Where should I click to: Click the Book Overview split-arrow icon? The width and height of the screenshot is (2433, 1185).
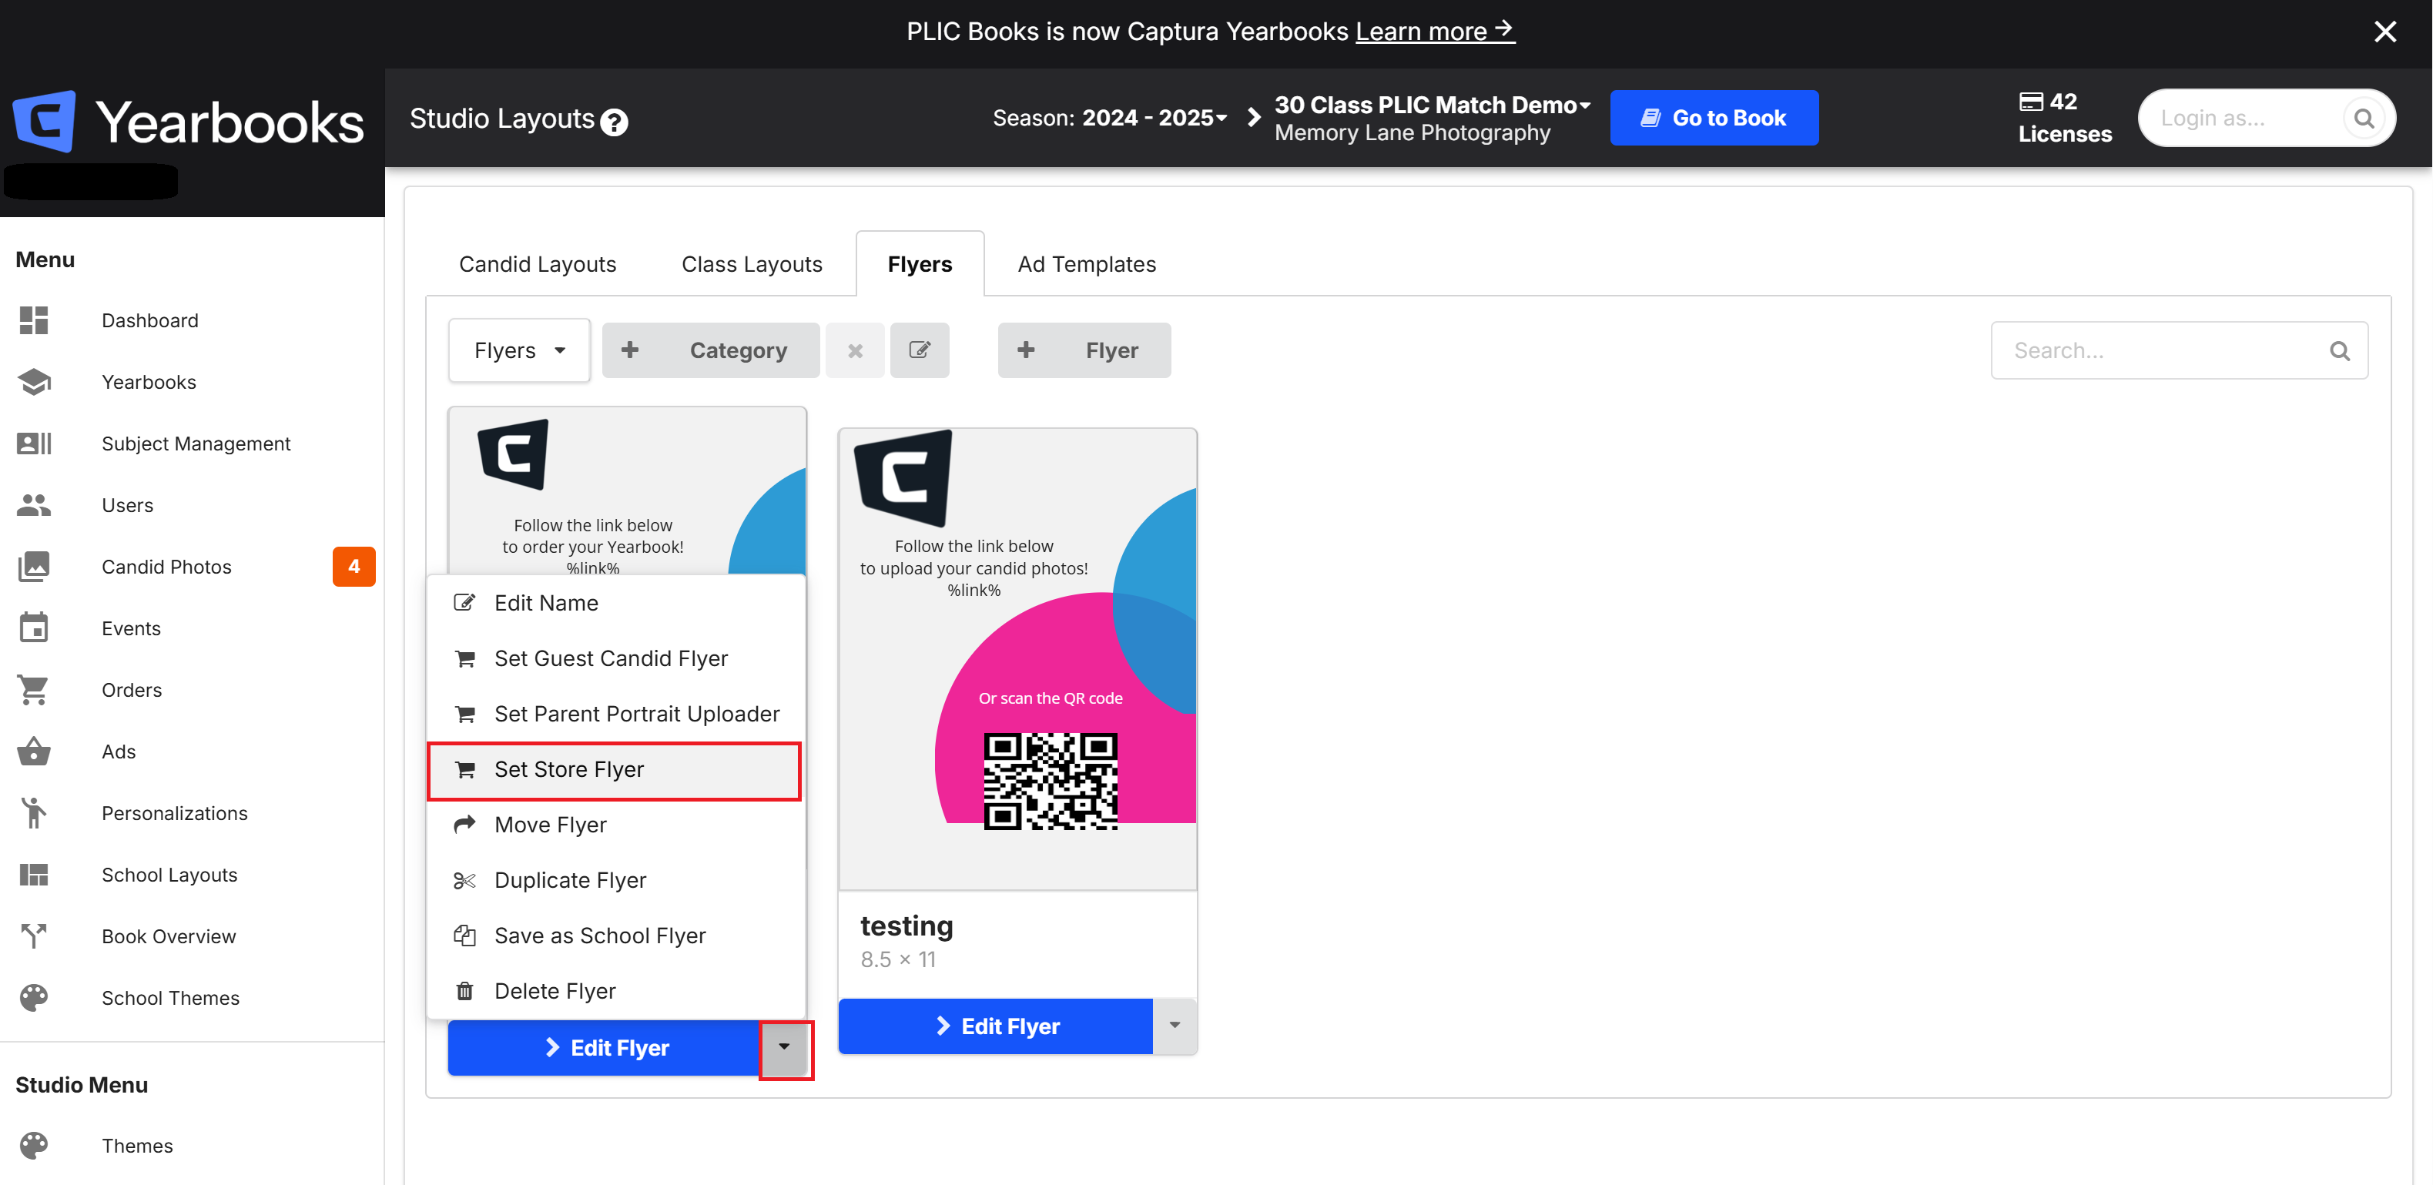pos(34,936)
